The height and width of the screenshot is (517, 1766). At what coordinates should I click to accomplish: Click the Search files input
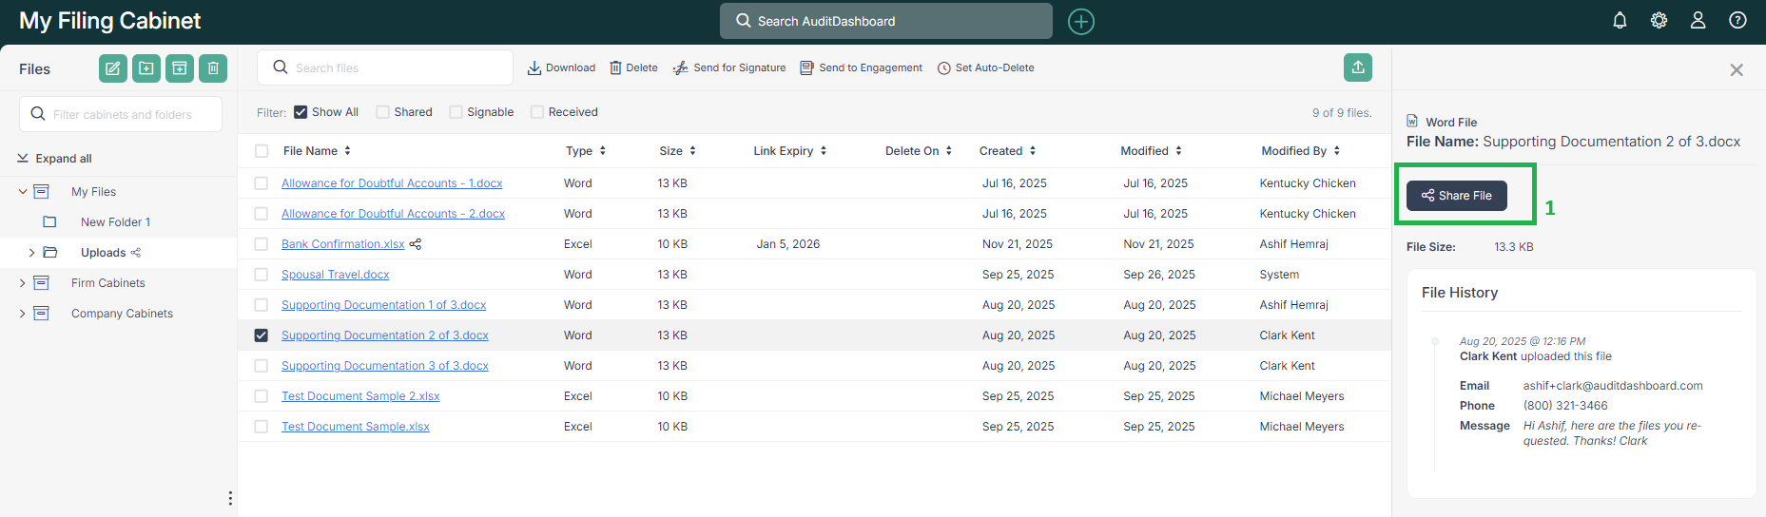[385, 67]
